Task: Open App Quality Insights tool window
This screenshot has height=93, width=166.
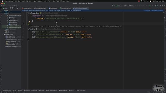Action: (51, 90)
